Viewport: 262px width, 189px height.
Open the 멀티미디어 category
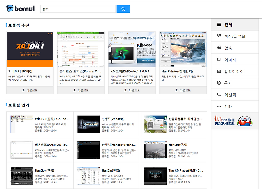coord(235,71)
